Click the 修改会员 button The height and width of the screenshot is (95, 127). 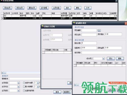(x=20, y=8)
